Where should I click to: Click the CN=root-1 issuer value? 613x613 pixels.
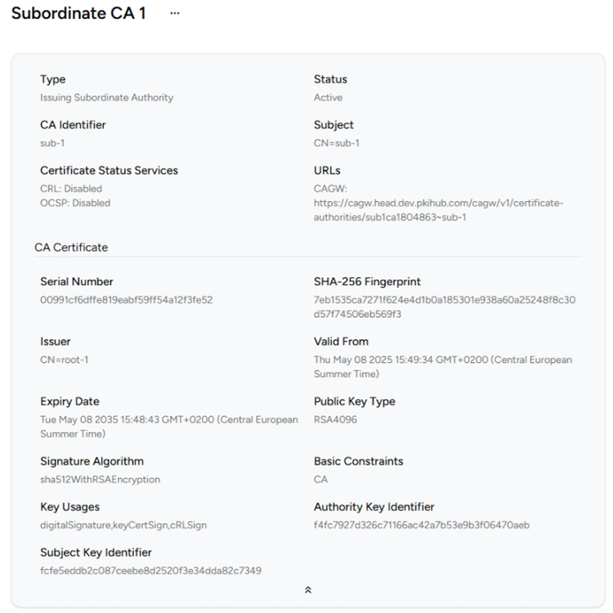coord(65,360)
